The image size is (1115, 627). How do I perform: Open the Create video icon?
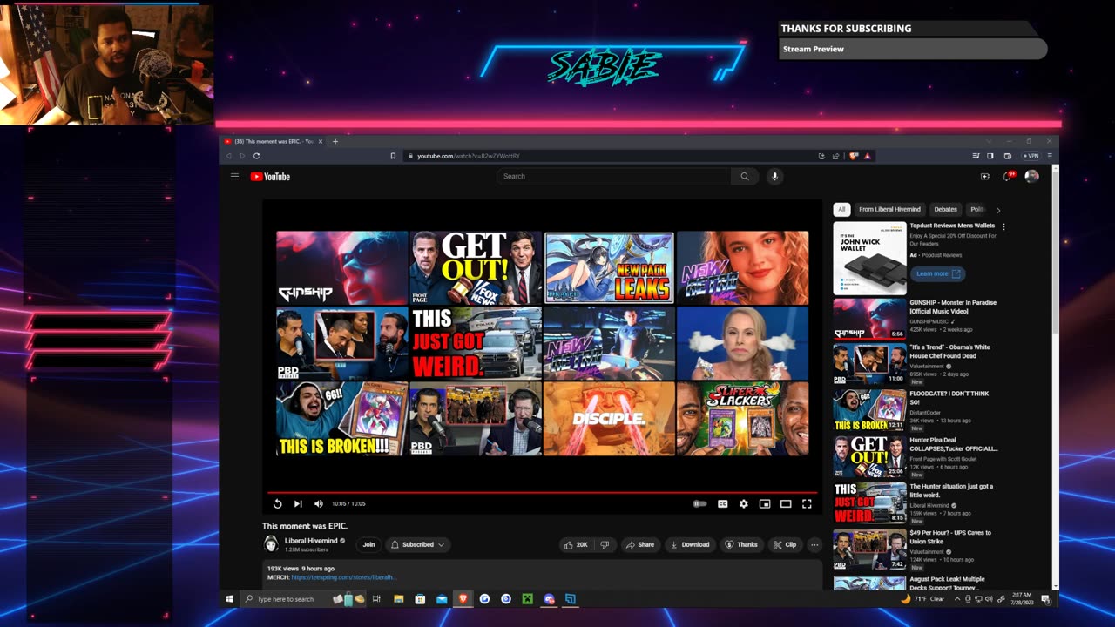click(985, 176)
